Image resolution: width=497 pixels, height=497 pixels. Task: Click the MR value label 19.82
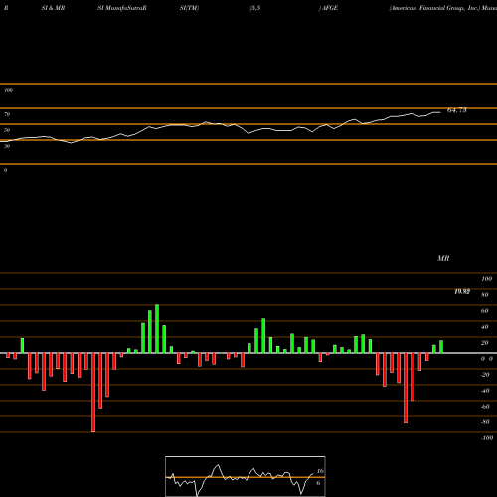(462, 291)
